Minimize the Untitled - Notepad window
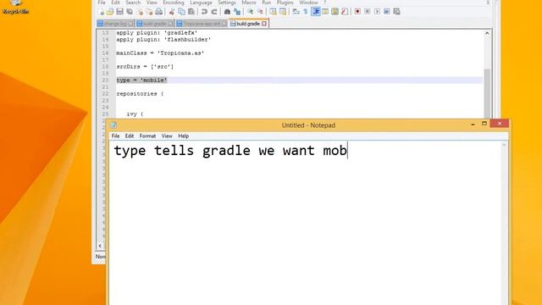542x305 pixels. [473, 124]
